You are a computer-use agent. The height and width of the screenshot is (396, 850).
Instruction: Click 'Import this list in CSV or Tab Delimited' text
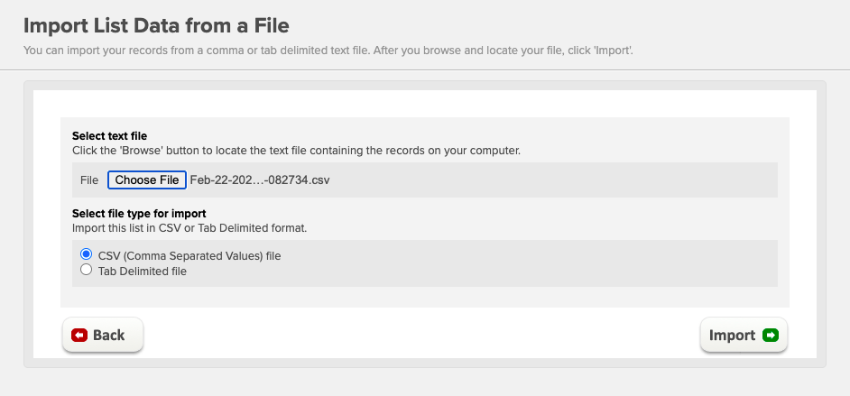(x=189, y=228)
